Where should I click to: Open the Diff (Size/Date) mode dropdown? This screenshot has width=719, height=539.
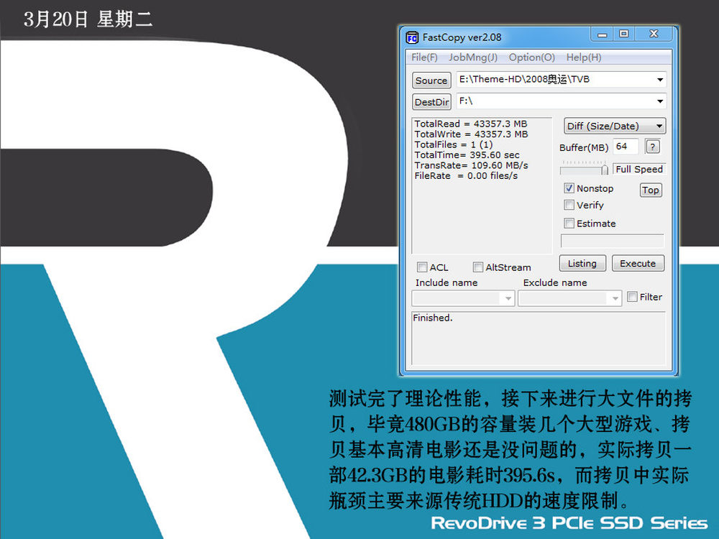tap(615, 126)
